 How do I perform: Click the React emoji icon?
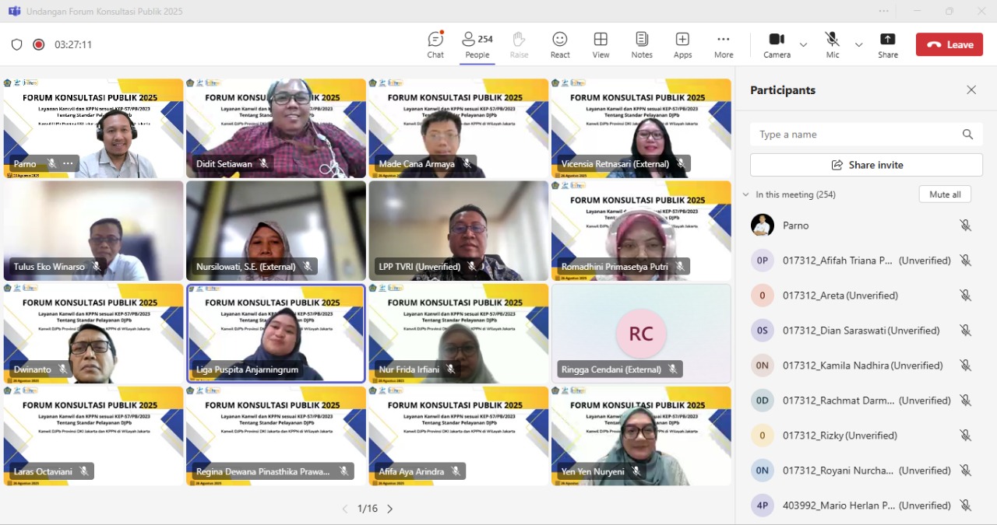[x=559, y=44]
